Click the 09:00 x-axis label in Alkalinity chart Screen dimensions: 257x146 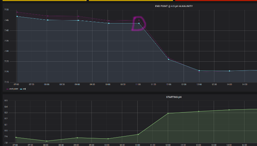[x=77, y=84]
